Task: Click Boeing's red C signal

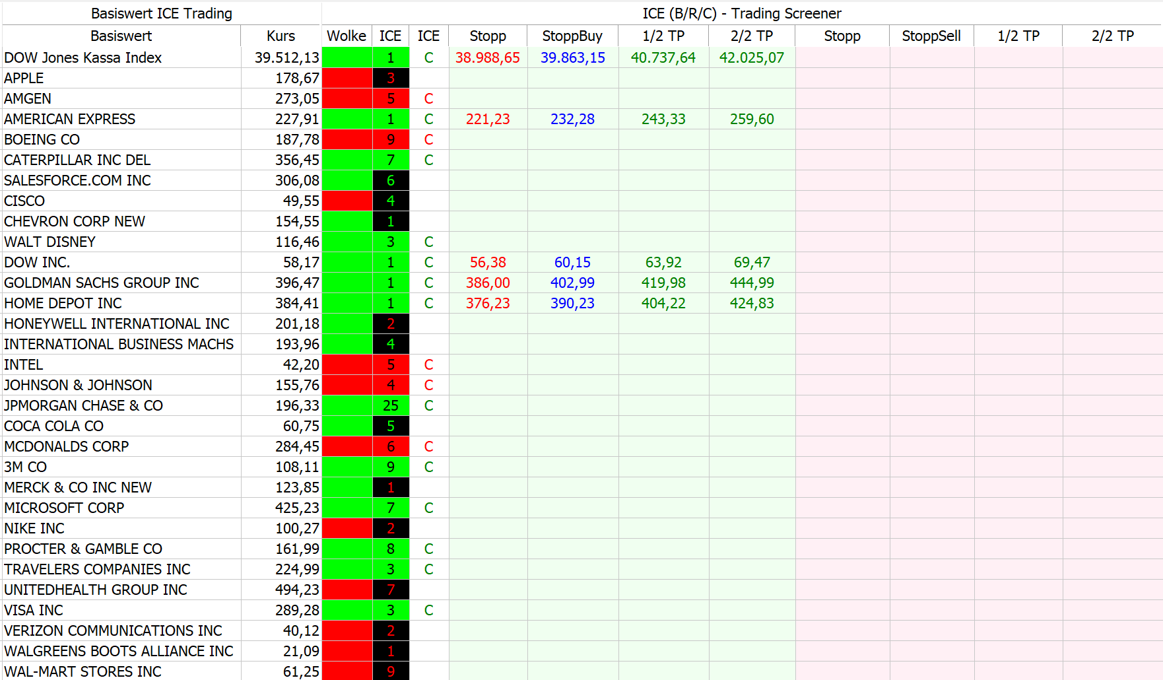Action: (x=428, y=139)
